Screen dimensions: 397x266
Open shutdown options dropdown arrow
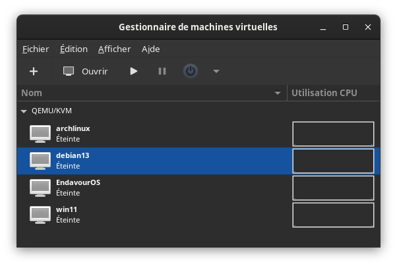216,72
